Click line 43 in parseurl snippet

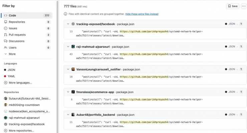[x=71, y=54]
